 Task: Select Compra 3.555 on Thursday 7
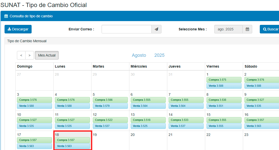(x=186, y=100)
